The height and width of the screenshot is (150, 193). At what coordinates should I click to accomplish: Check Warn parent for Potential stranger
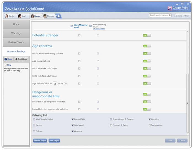(x=98, y=36)
